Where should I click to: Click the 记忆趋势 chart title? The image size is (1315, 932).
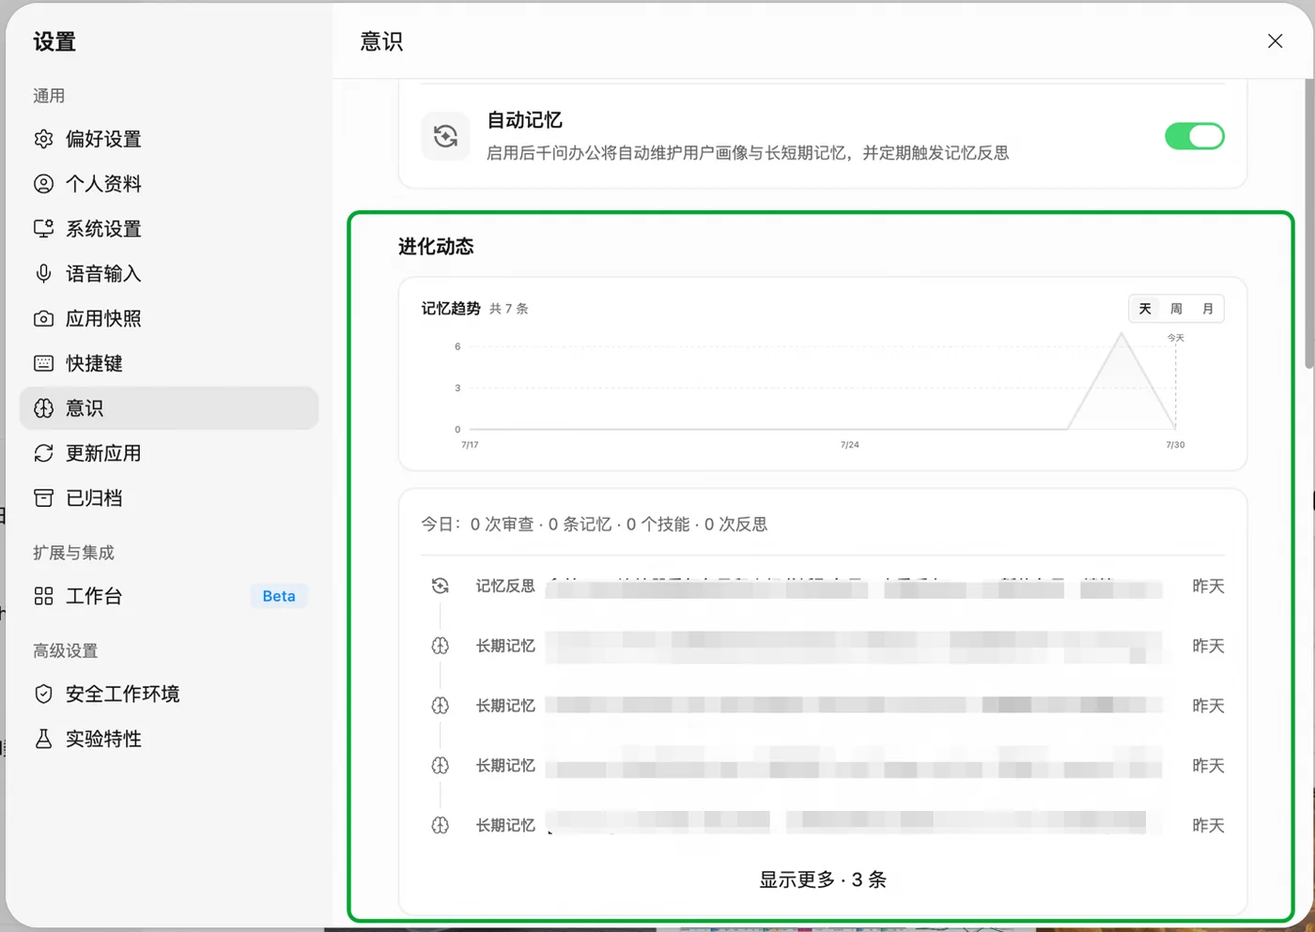[451, 309]
